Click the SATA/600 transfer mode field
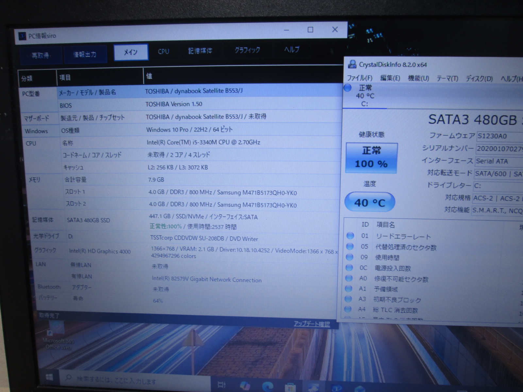Image resolution: width=523 pixels, height=392 pixels. 498,173
